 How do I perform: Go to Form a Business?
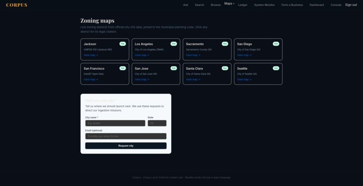292,5
